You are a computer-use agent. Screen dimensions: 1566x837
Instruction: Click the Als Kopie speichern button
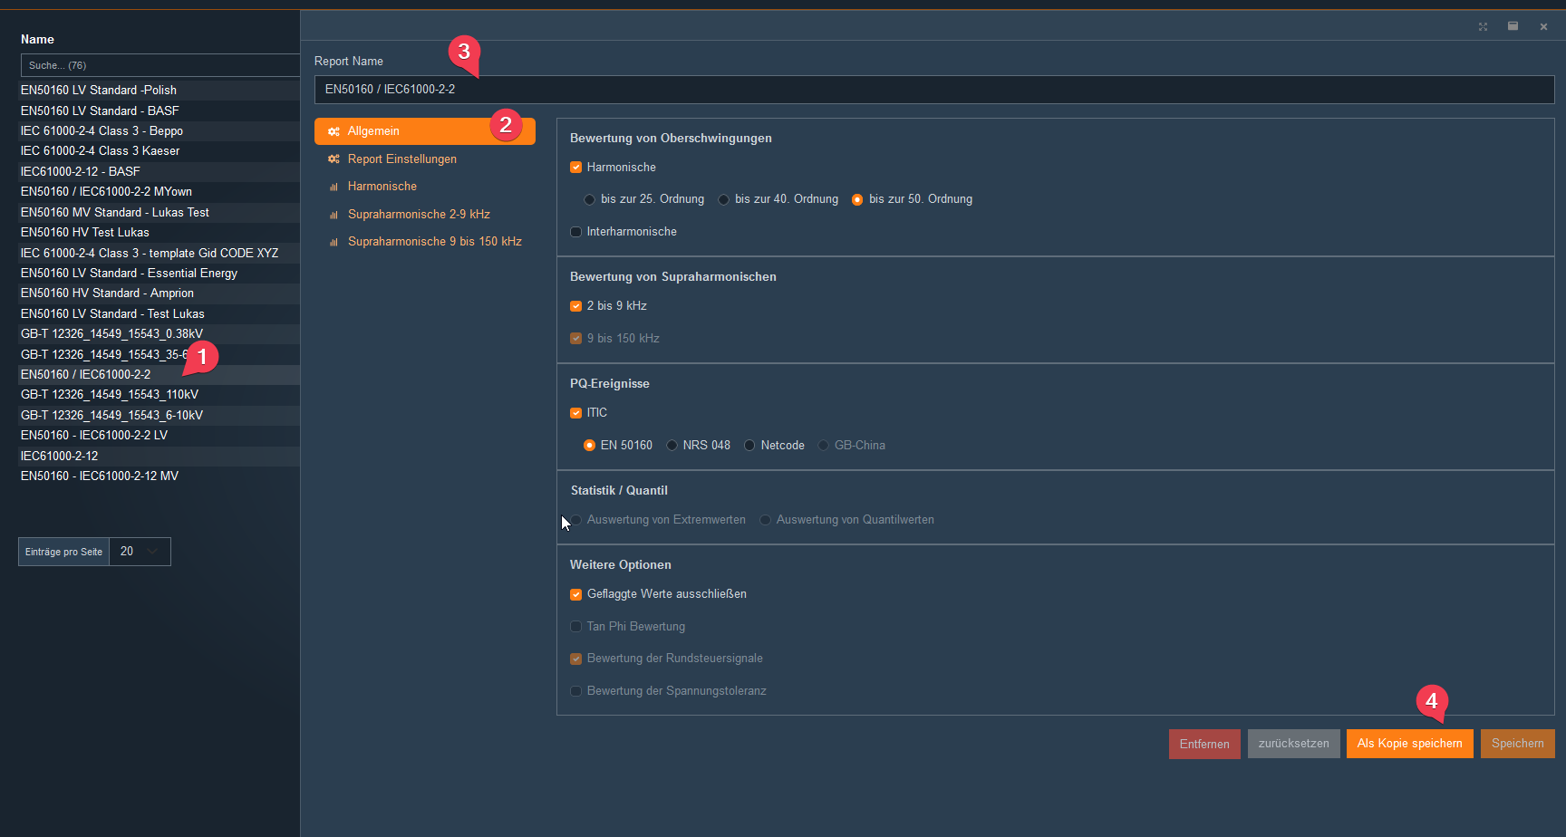1409,744
